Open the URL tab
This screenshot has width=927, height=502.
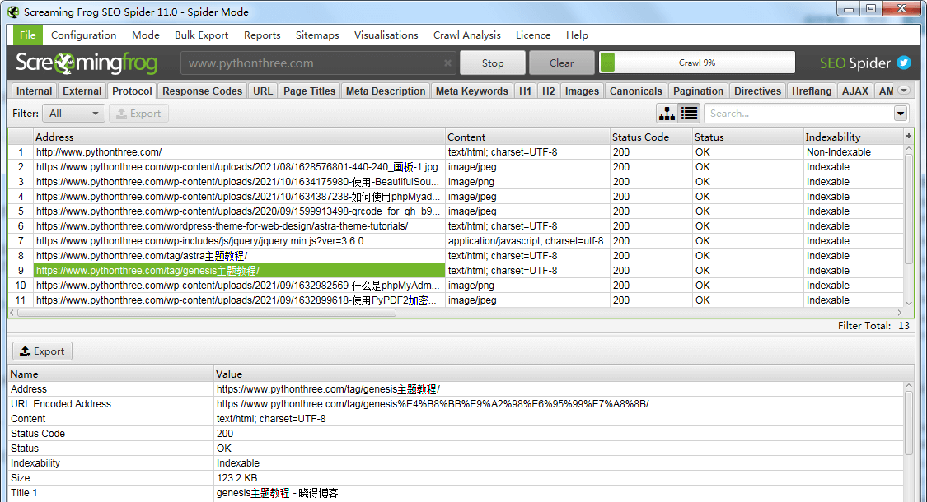click(x=263, y=91)
